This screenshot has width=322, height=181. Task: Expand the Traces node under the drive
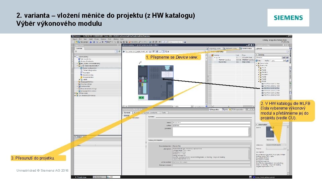(x=79, y=79)
